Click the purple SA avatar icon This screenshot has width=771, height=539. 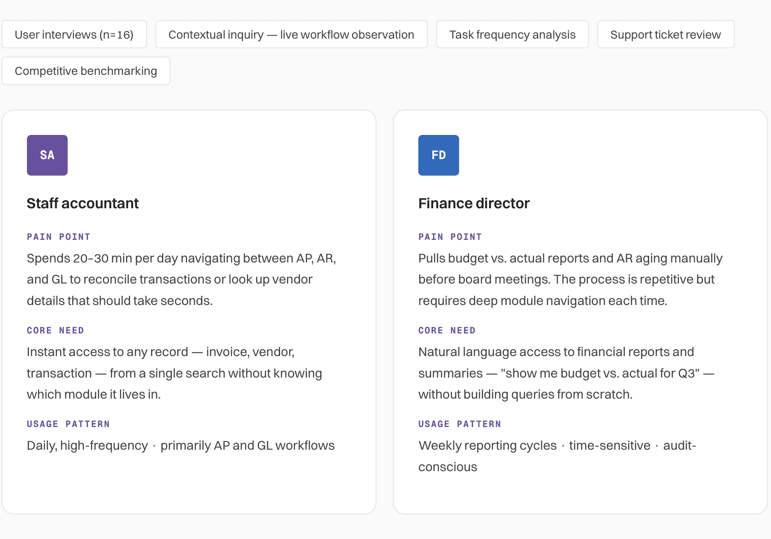point(47,155)
